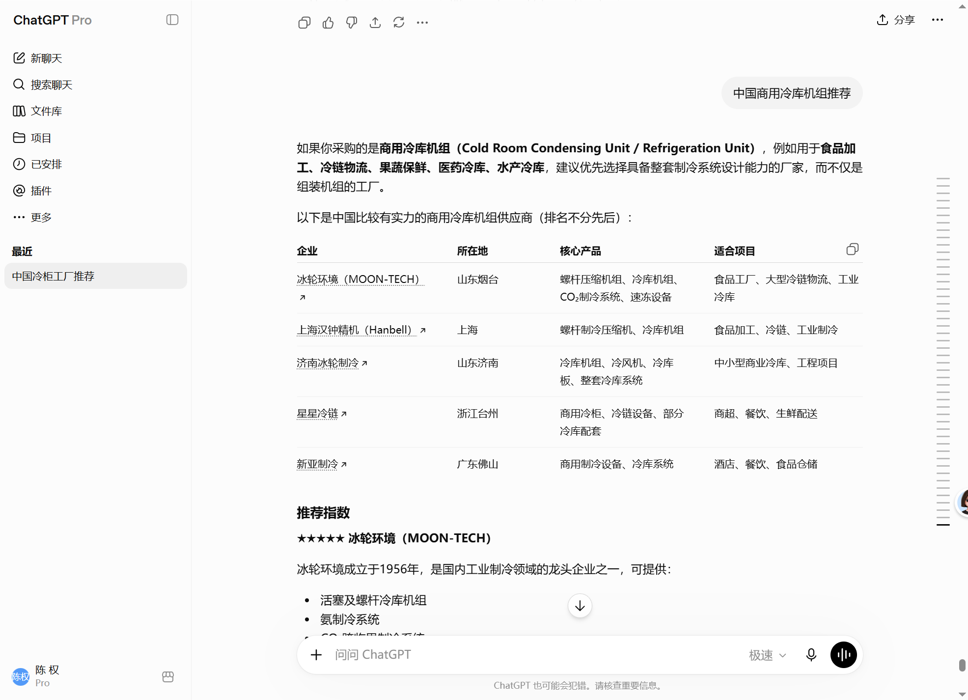The image size is (968, 700).
Task: Start a 新聊天 new chat
Action: point(96,58)
